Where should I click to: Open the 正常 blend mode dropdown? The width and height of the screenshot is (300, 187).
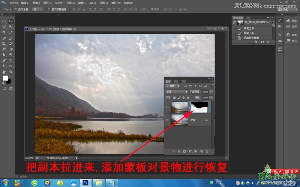tap(177, 92)
